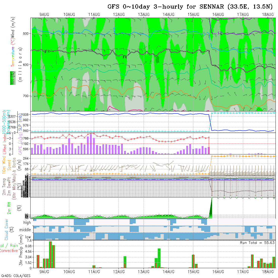The height and width of the screenshot is (278, 278).
Task: Click the 9AUG date label above the pressure chart
Action: tap(44, 15)
